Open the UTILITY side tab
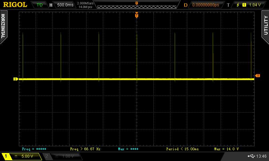 point(265,25)
